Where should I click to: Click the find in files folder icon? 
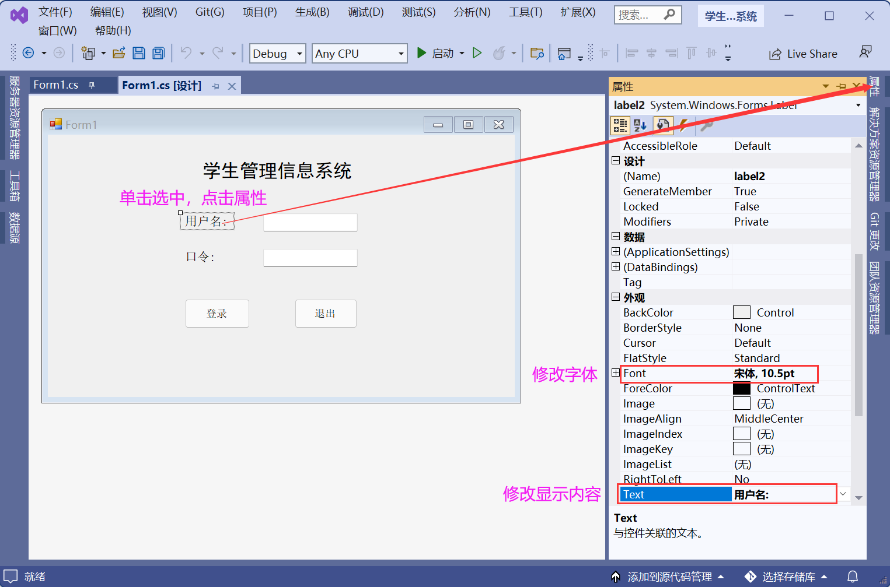tap(538, 53)
